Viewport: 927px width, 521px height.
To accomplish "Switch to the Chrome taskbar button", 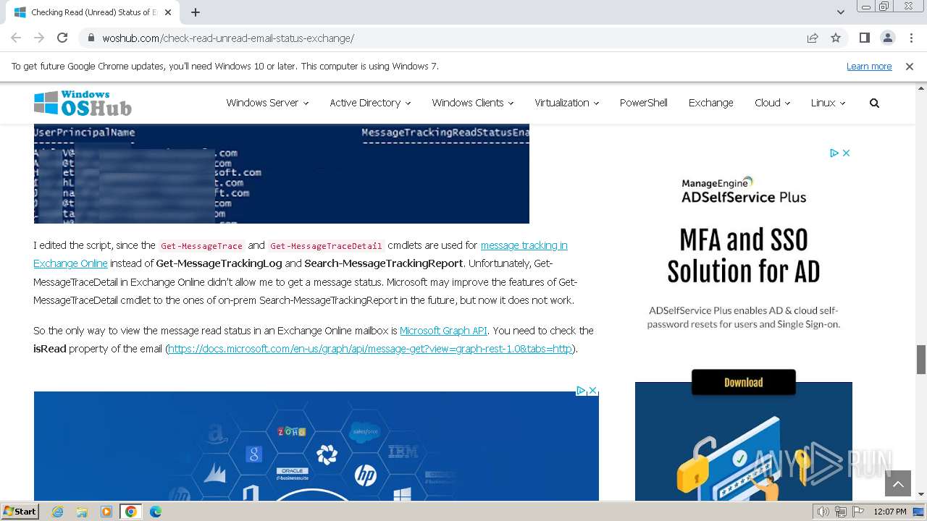I will (131, 512).
